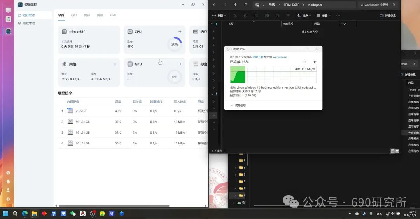
Task: Click the File Explorer back arrow
Action: [x=214, y=5]
